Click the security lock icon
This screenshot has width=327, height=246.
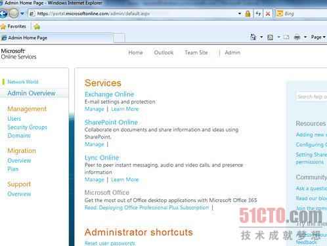248,14
